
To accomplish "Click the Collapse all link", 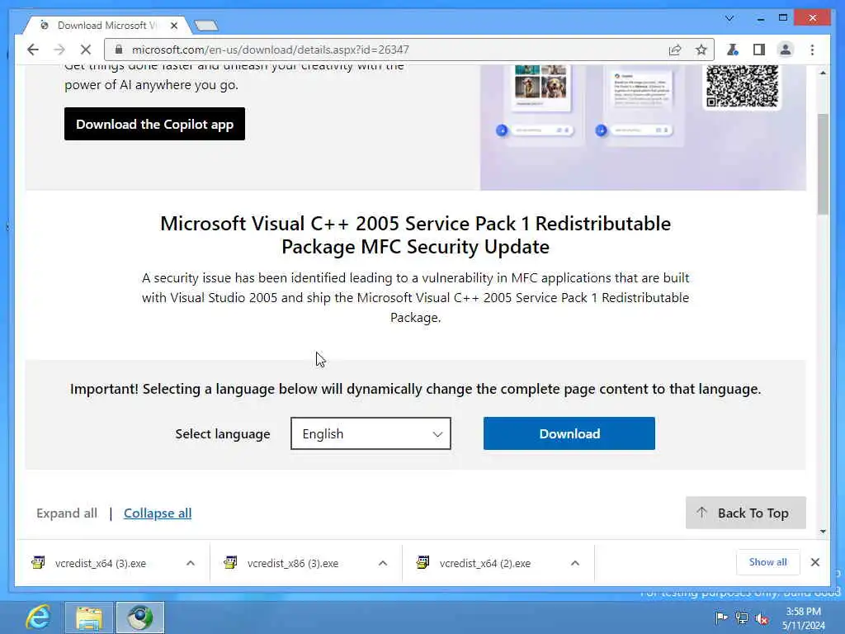I will [158, 513].
